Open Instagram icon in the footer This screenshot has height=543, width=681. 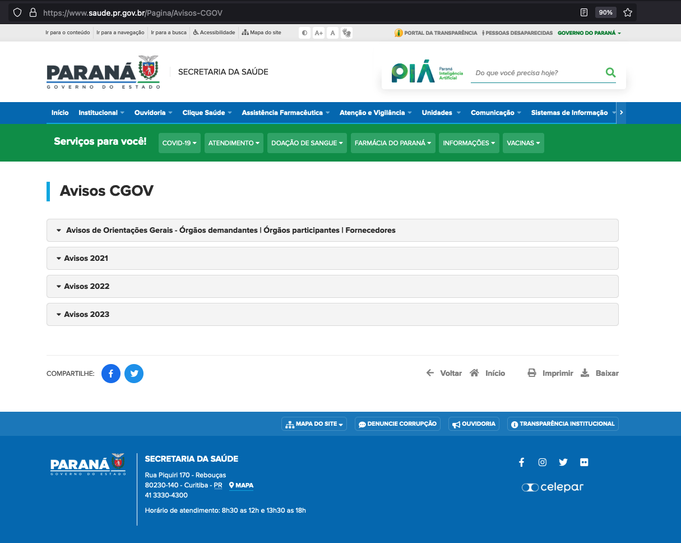(x=543, y=462)
